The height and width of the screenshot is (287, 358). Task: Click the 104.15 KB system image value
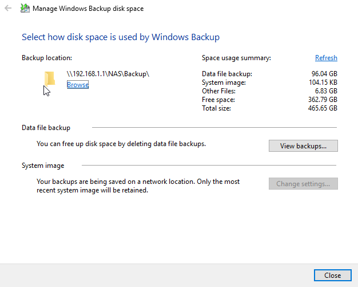click(323, 82)
